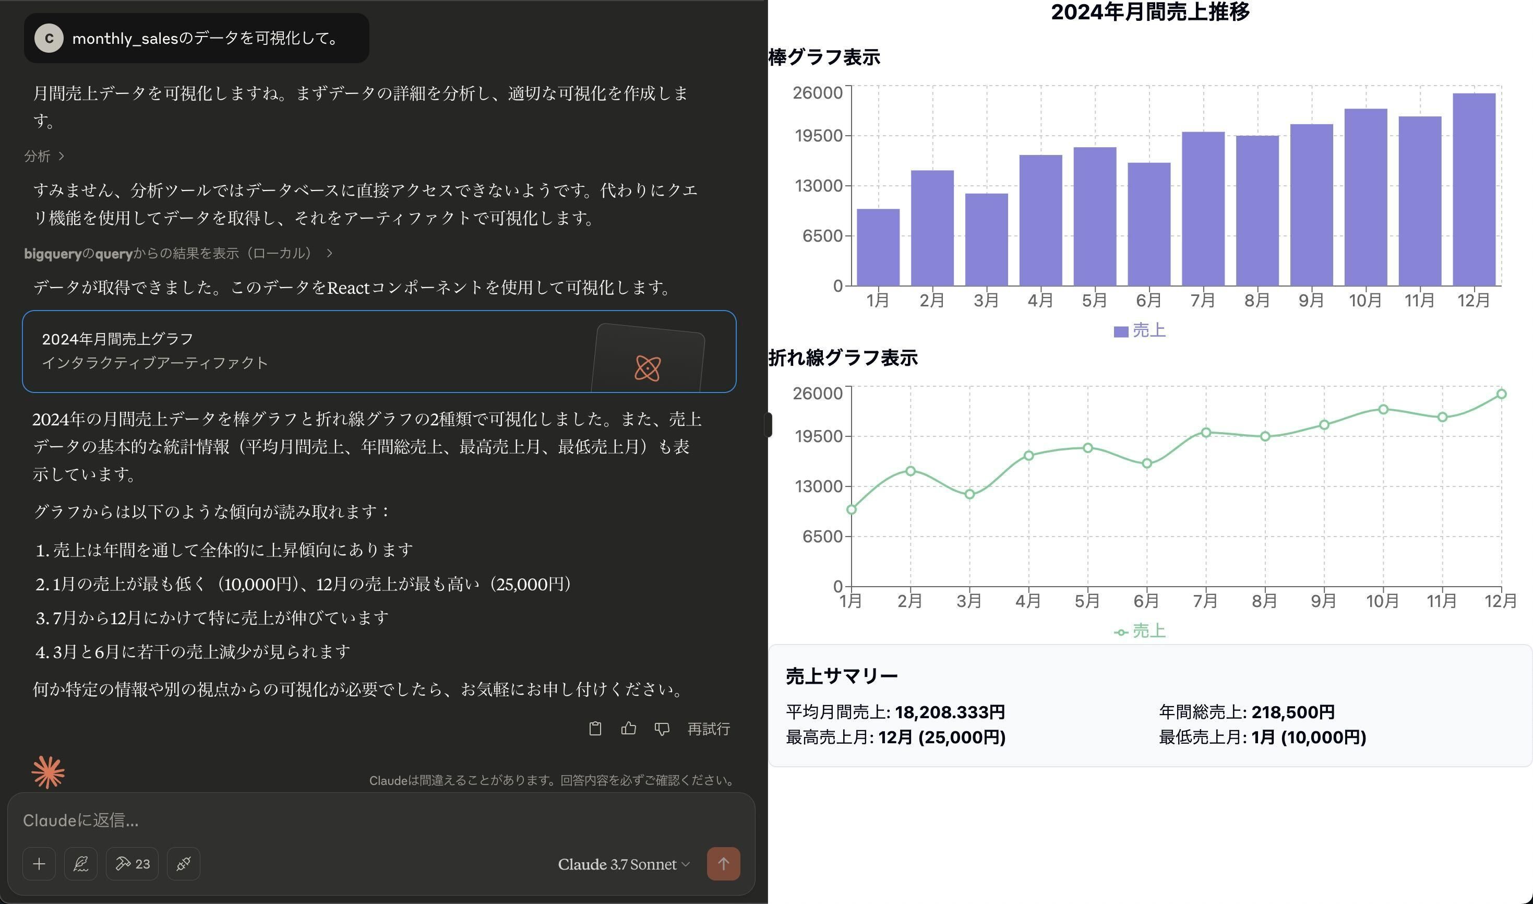This screenshot has height=904, width=1533.
Task: Click the plug integrations icon
Action: point(183,863)
